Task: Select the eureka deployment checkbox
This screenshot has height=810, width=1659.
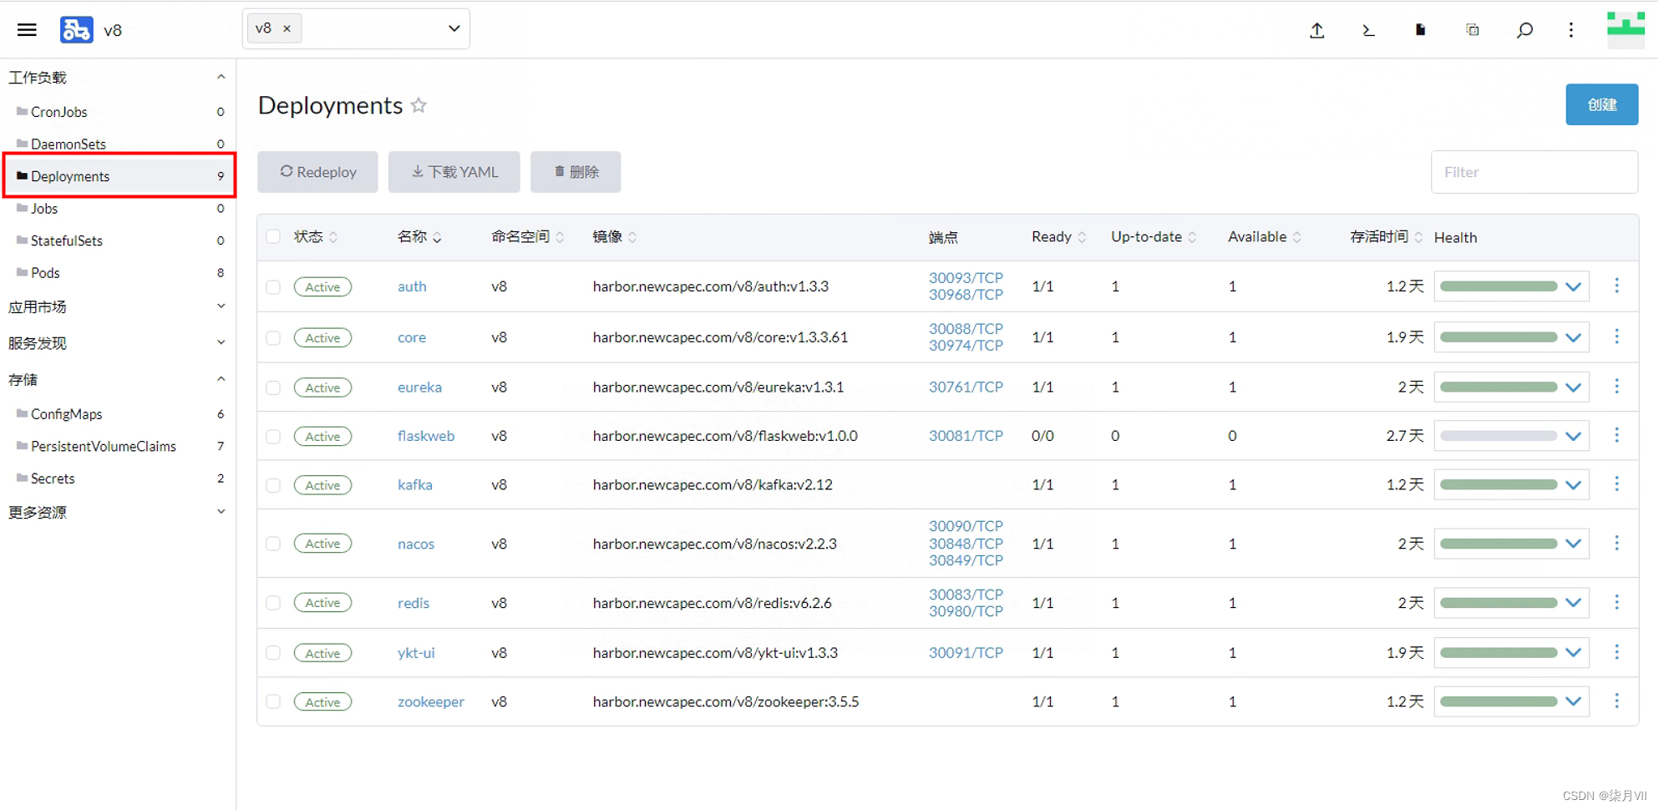Action: tap(273, 387)
